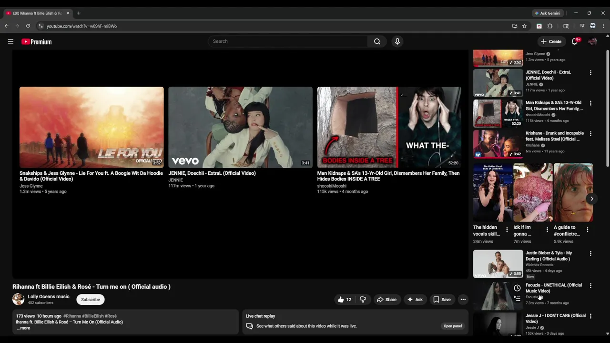Bookmark this page with star
Viewport: 610px width, 343px height.
524,26
